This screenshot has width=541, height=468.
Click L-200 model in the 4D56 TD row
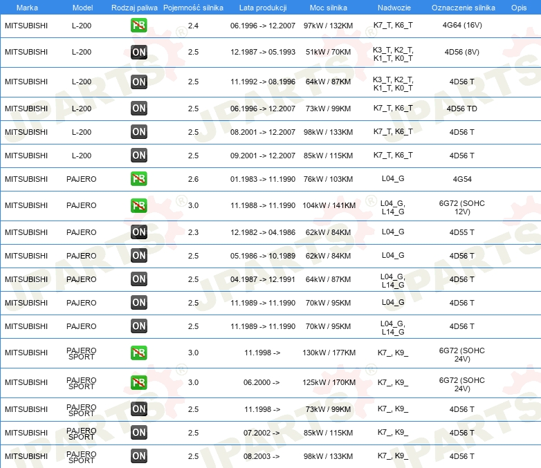click(82, 109)
